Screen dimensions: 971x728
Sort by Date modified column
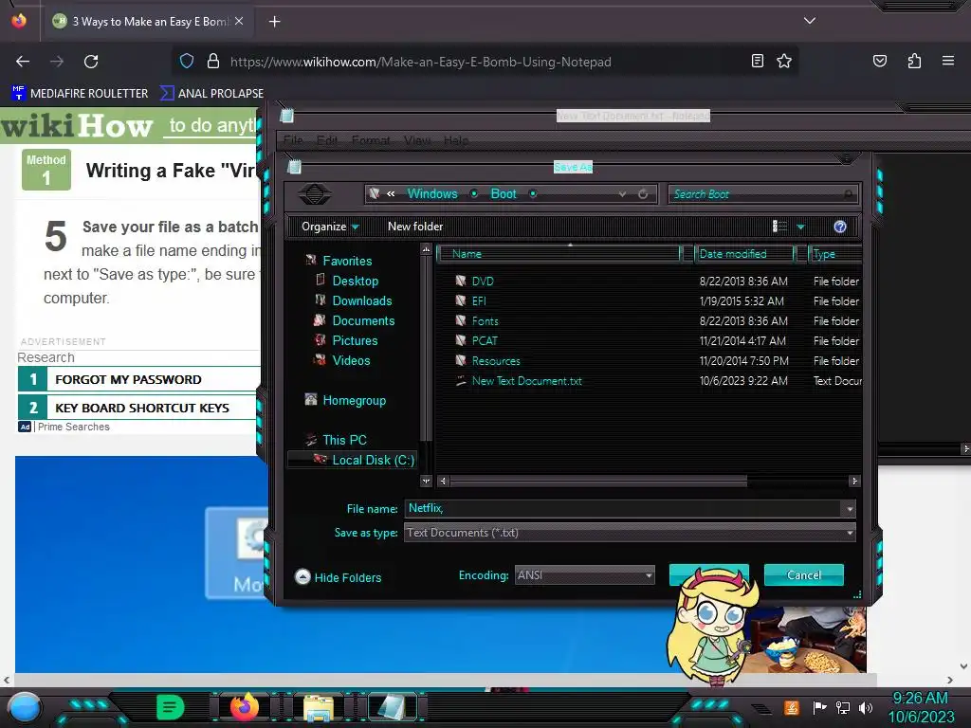(743, 254)
